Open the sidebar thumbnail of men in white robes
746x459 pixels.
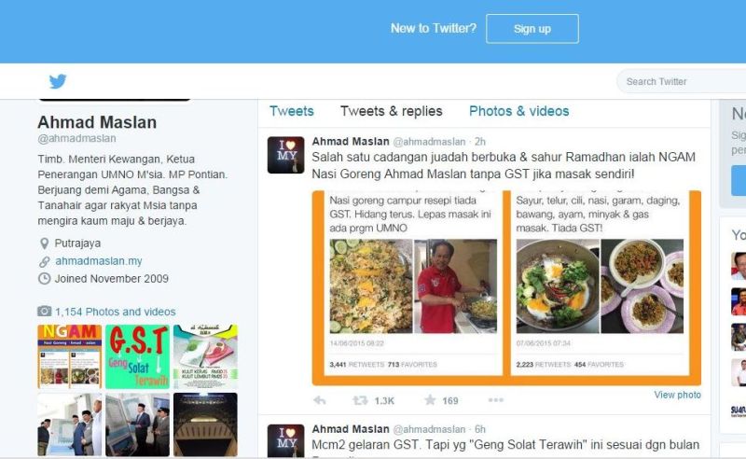pyautogui.click(x=69, y=424)
